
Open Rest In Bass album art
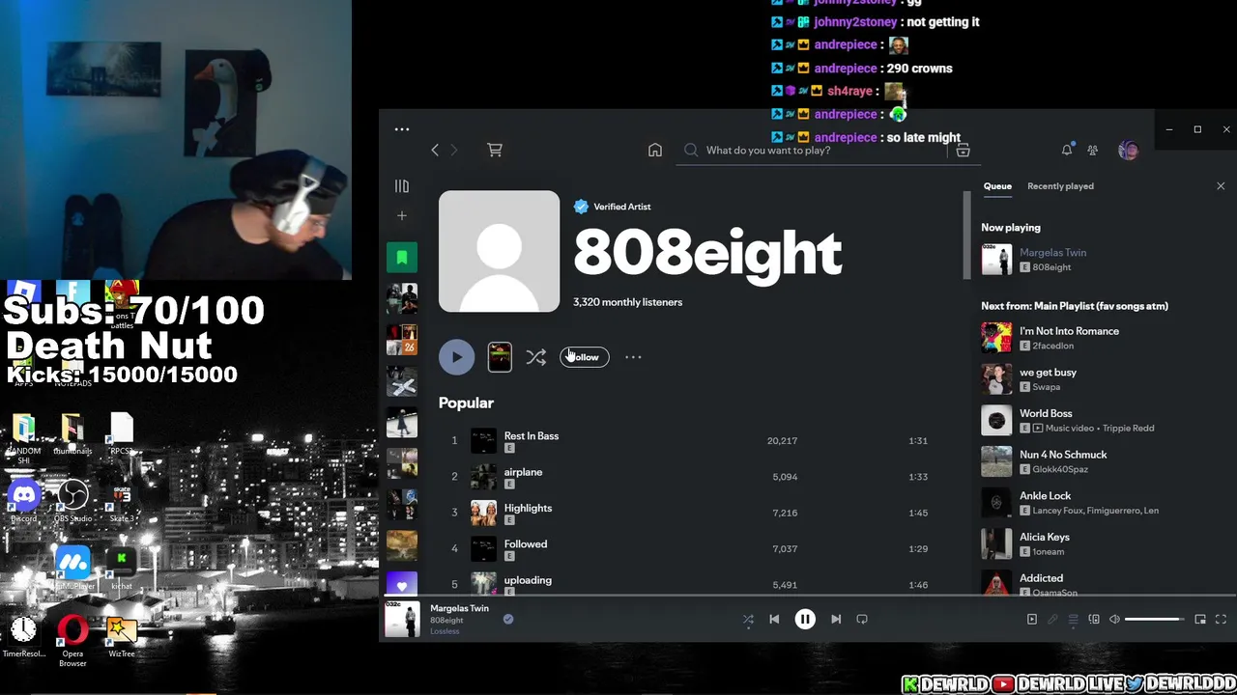pyautogui.click(x=483, y=440)
